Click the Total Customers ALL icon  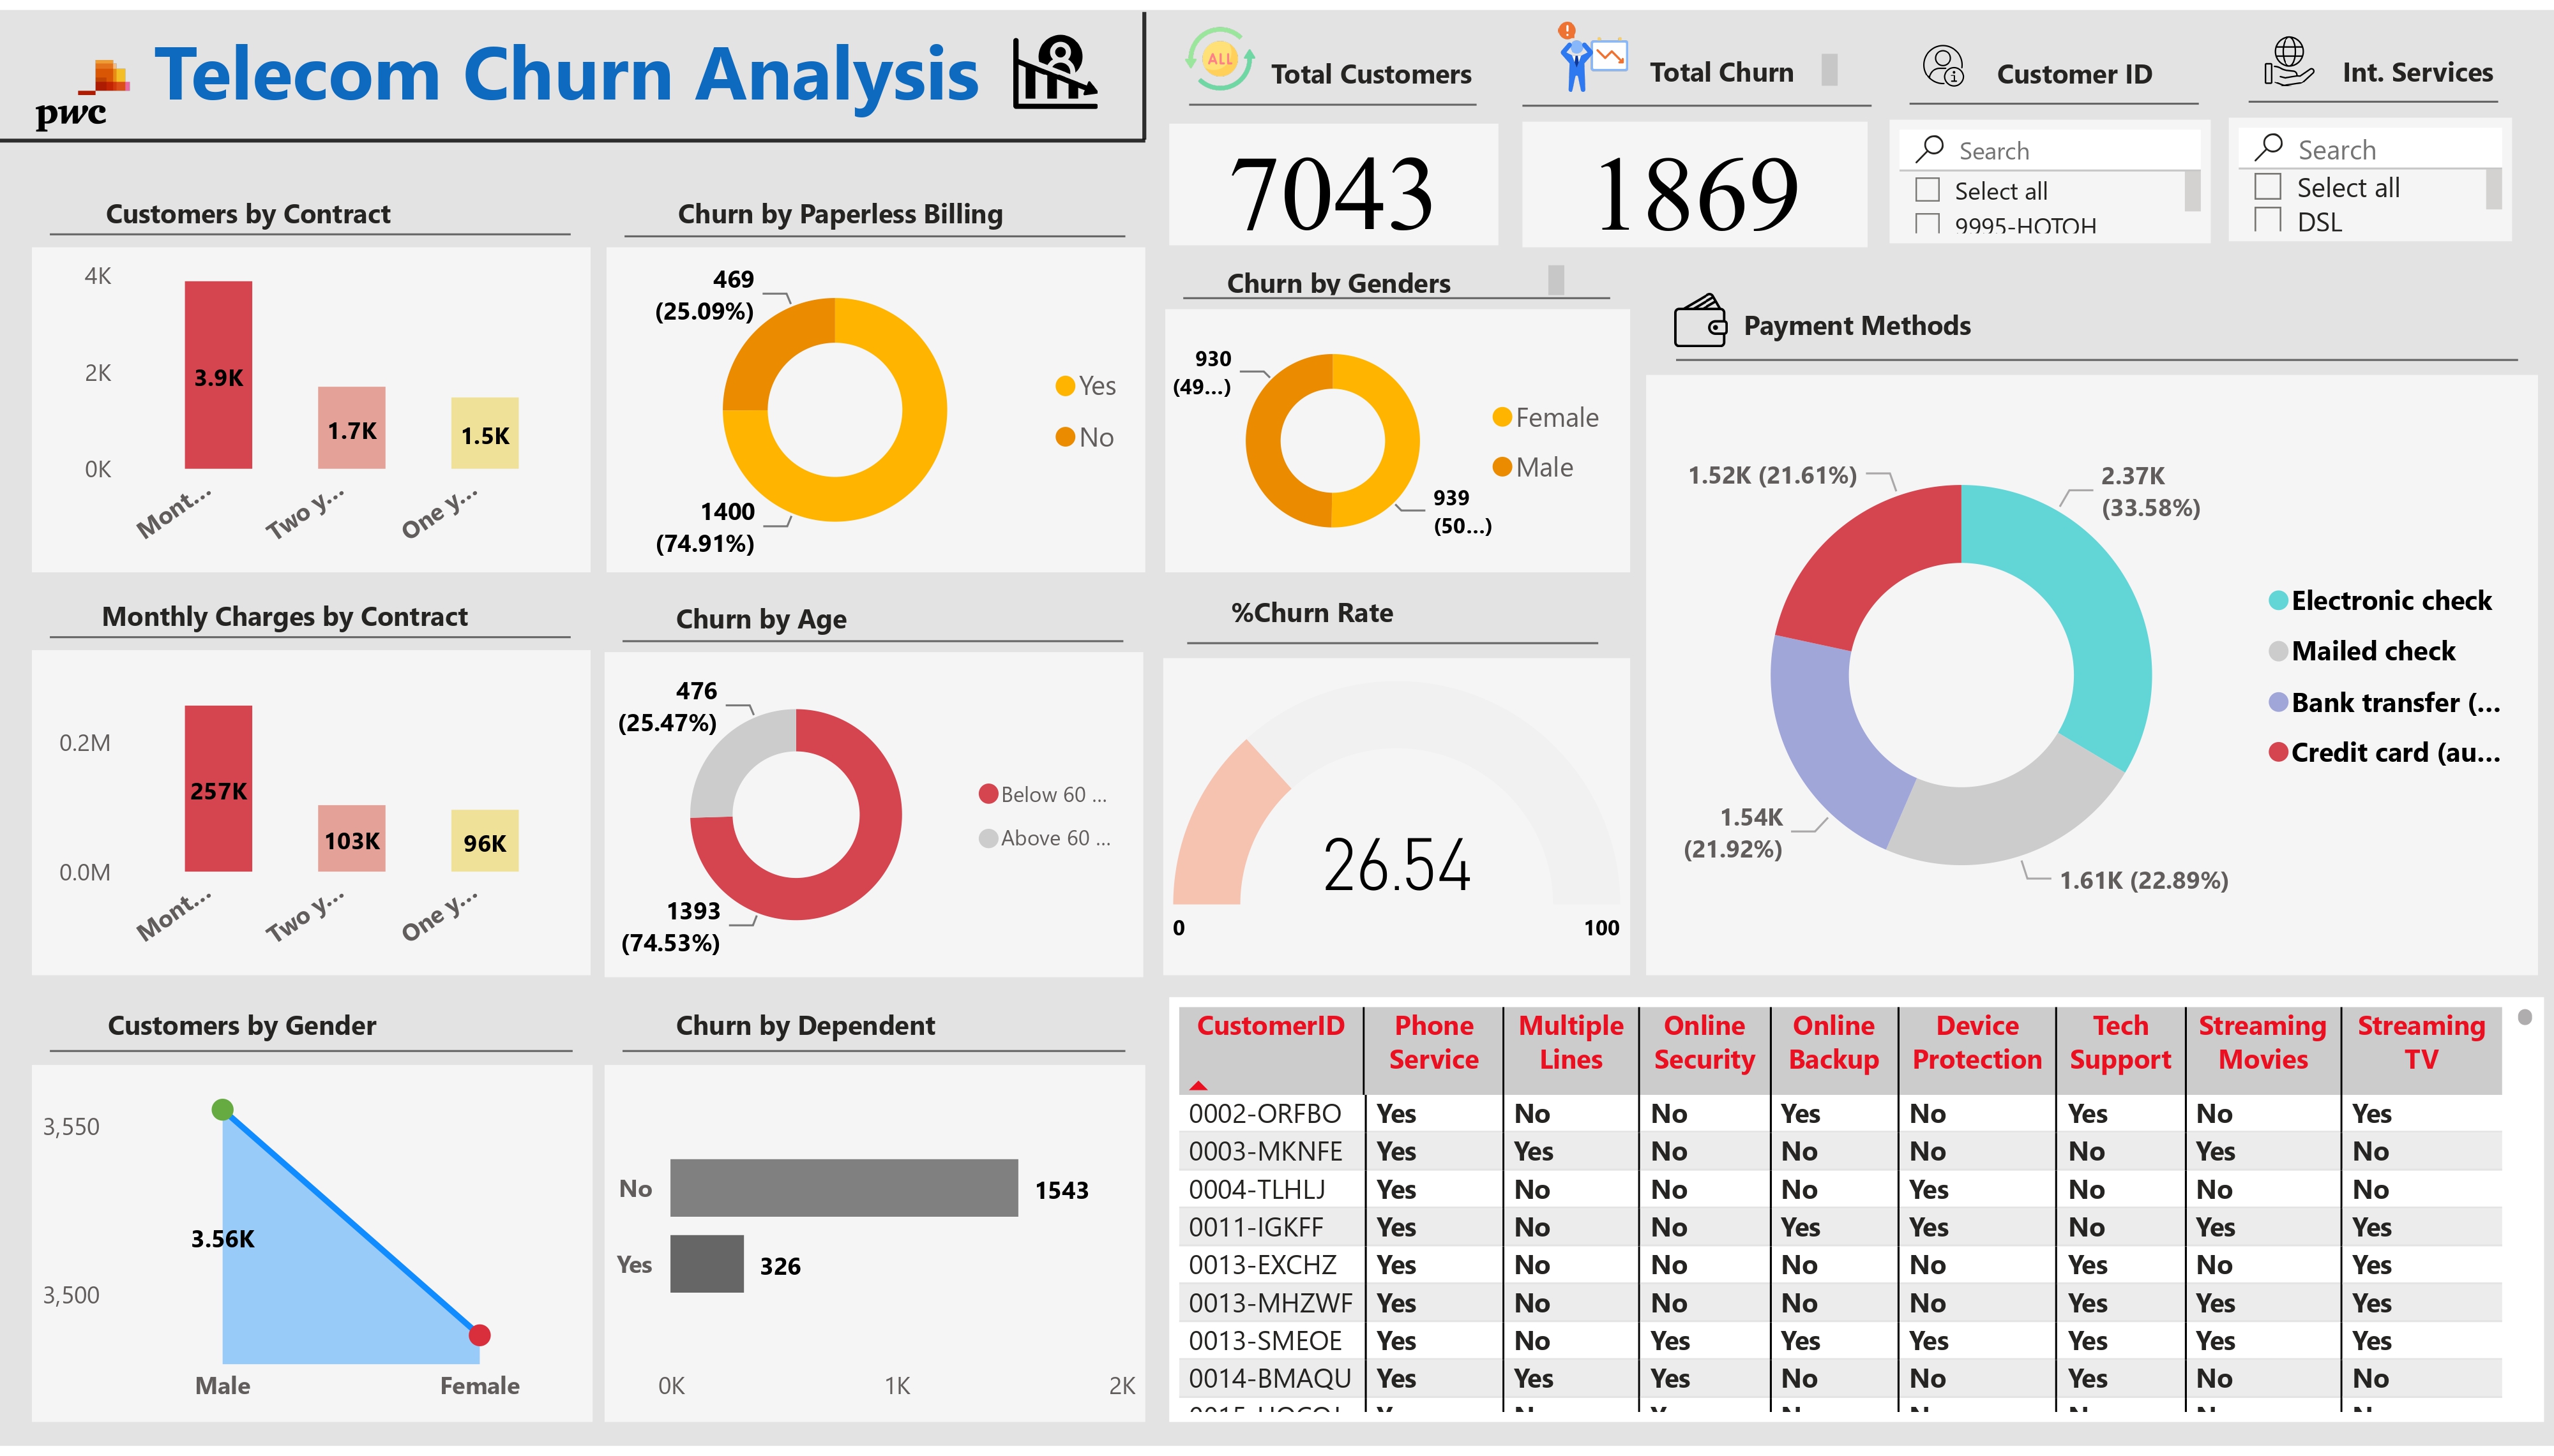(x=1220, y=60)
